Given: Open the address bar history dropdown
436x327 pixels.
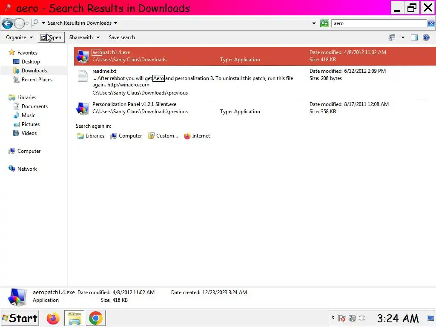Looking at the screenshot, I should [314, 23].
